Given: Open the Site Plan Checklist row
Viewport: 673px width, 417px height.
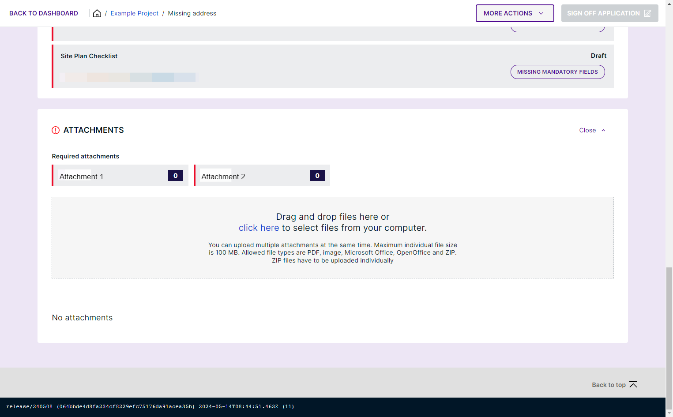Looking at the screenshot, I should coord(333,66).
